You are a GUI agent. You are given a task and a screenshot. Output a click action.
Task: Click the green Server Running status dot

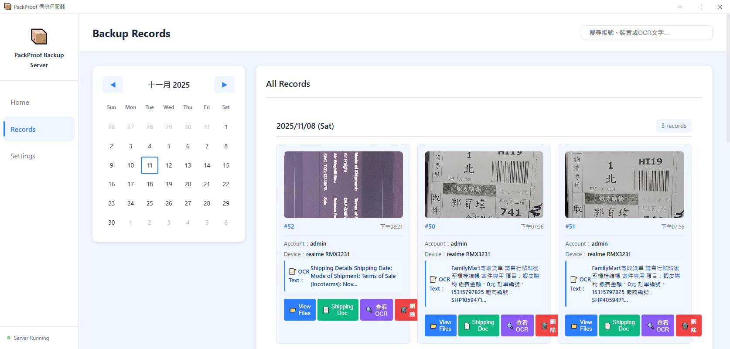coord(9,338)
